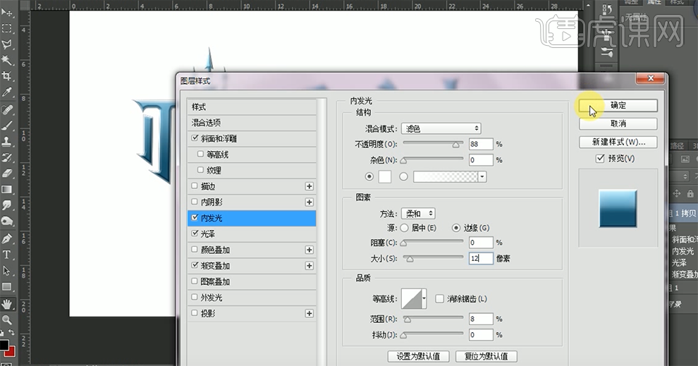Select the History Brush tool
698x366 pixels.
6,158
